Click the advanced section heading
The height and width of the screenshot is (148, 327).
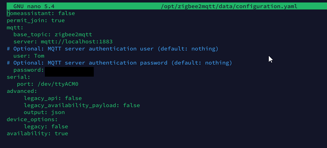point(22,91)
